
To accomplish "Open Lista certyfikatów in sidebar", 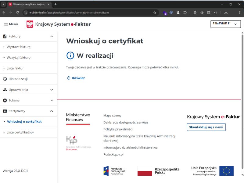I will pos(20,132).
